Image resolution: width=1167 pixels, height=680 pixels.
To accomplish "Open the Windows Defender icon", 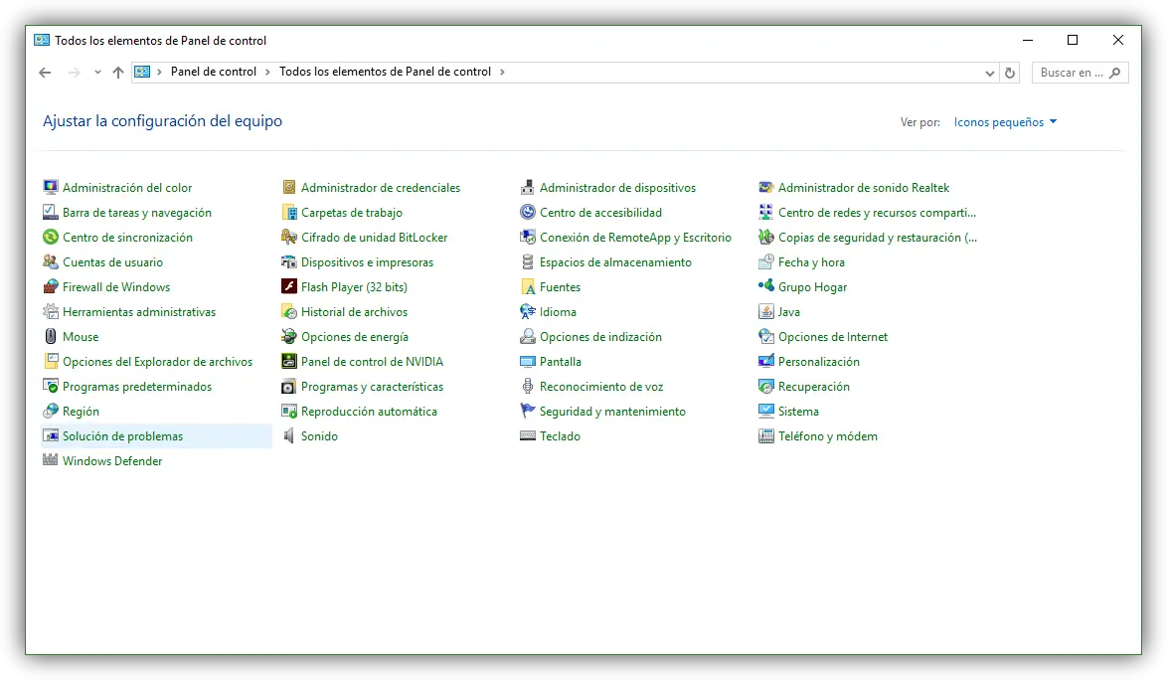I will click(51, 460).
